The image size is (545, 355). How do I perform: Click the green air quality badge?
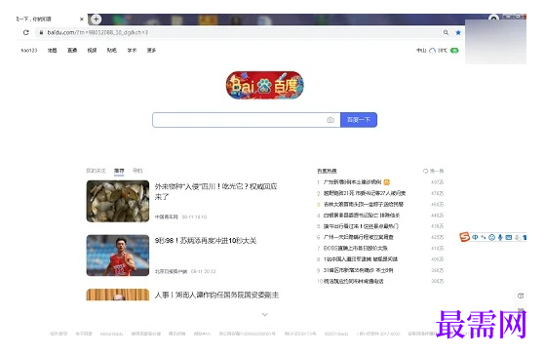[454, 51]
